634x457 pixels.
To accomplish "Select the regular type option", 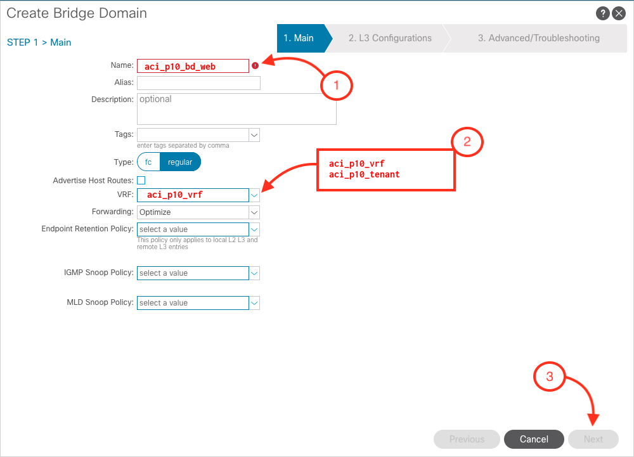I will 180,162.
